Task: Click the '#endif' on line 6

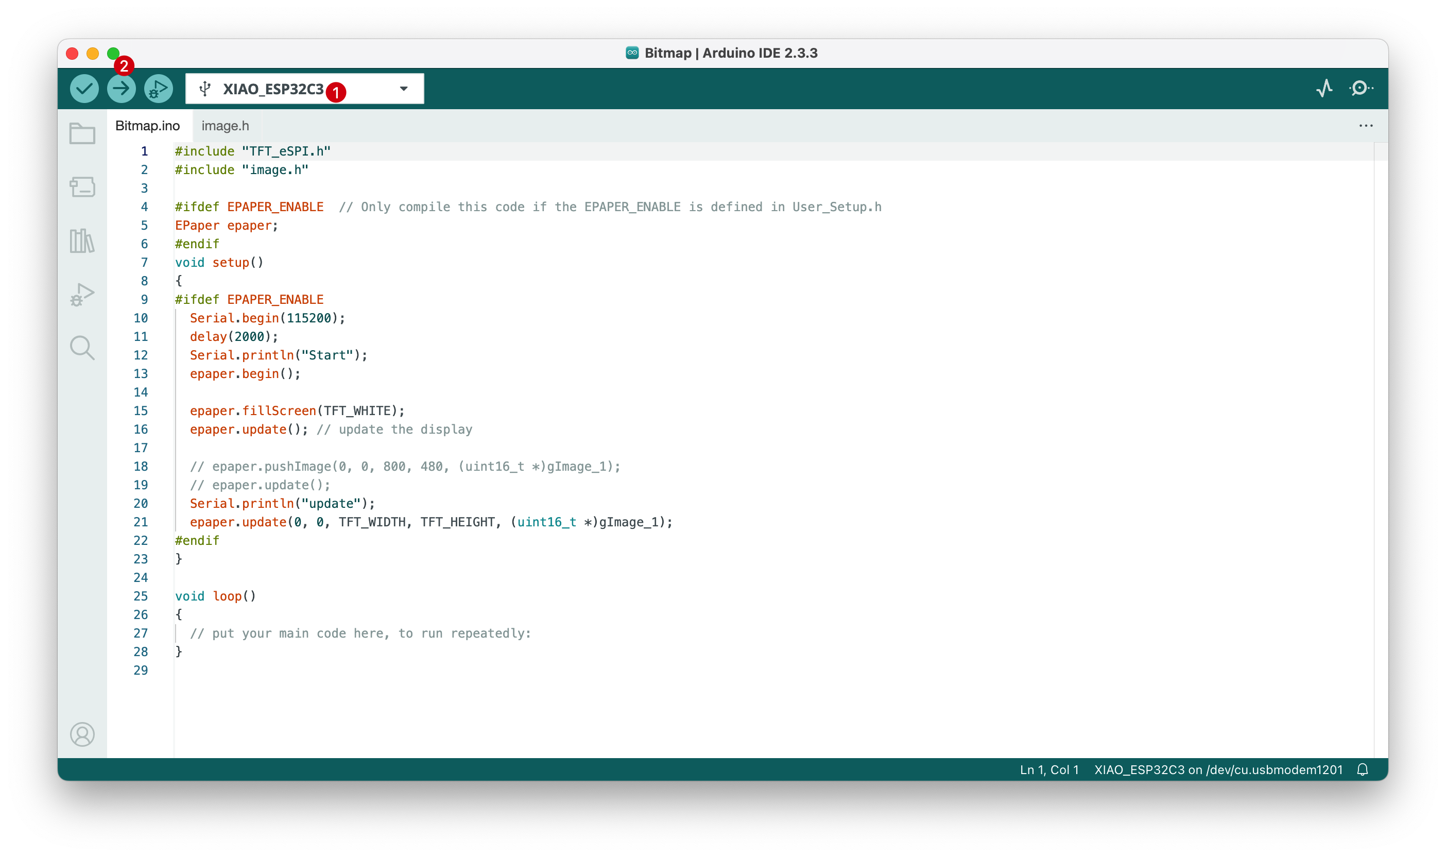Action: tap(197, 244)
